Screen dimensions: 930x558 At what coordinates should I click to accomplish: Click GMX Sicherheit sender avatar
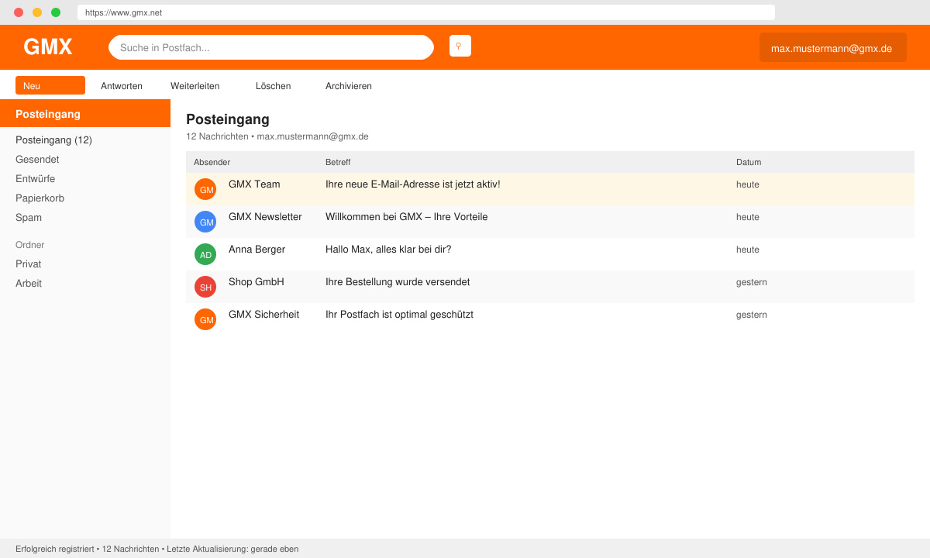point(205,319)
